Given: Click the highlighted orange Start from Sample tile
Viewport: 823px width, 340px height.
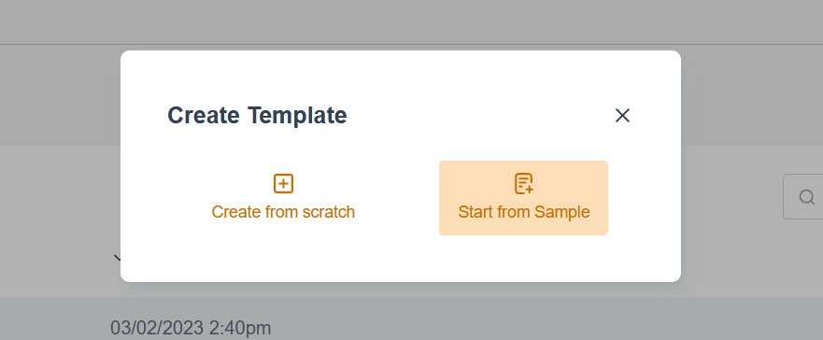Looking at the screenshot, I should click(x=523, y=198).
